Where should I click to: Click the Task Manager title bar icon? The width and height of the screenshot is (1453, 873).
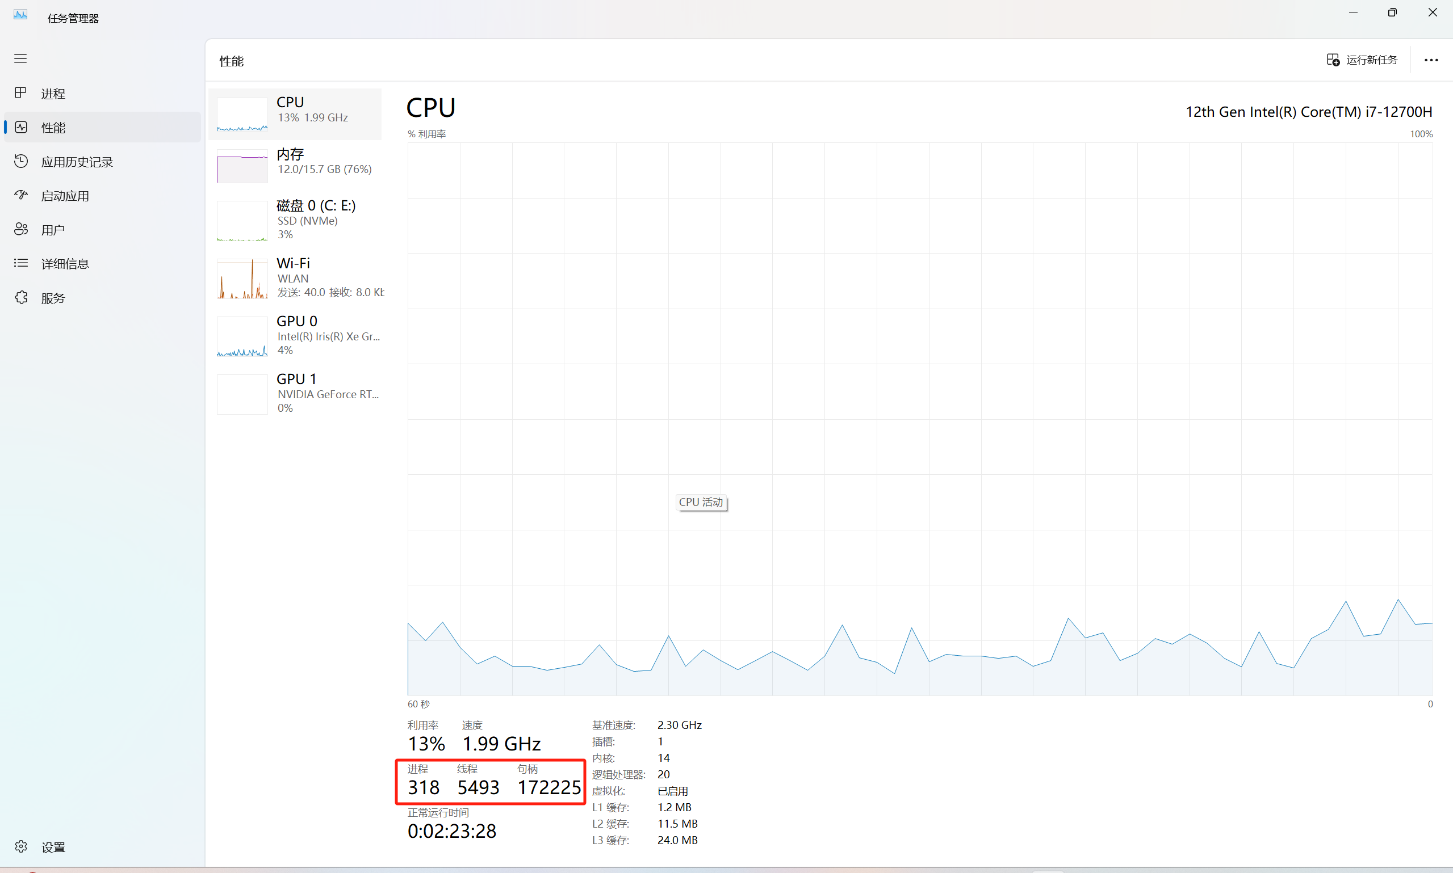20,15
